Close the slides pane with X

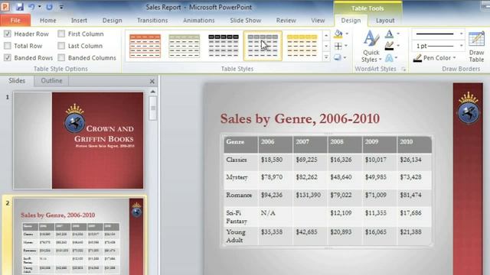(x=152, y=82)
